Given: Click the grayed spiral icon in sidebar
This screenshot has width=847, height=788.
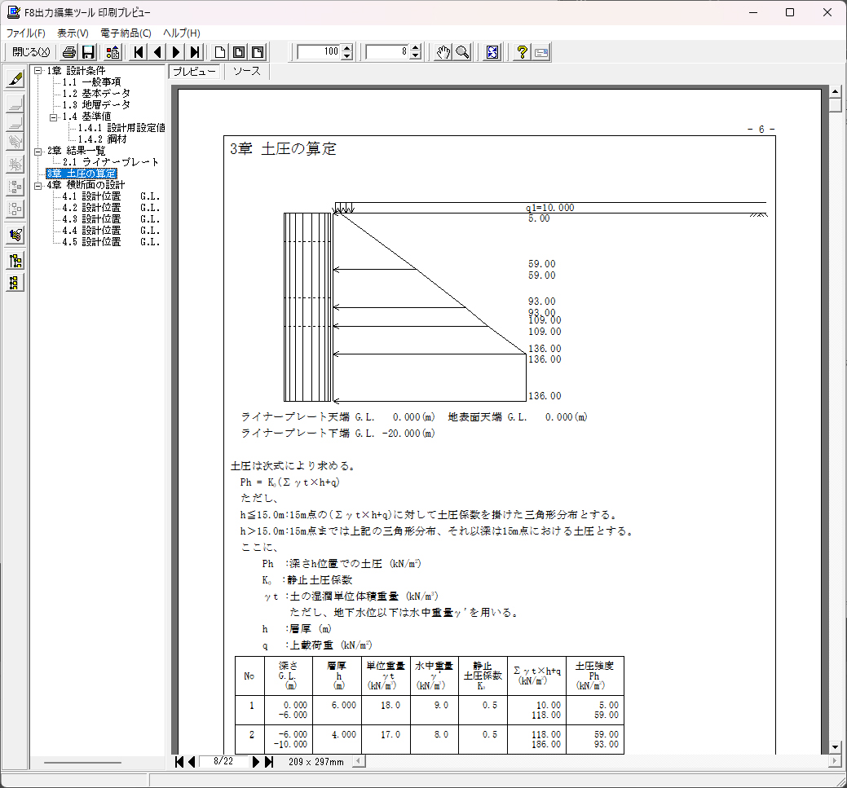Looking at the screenshot, I should (15, 142).
